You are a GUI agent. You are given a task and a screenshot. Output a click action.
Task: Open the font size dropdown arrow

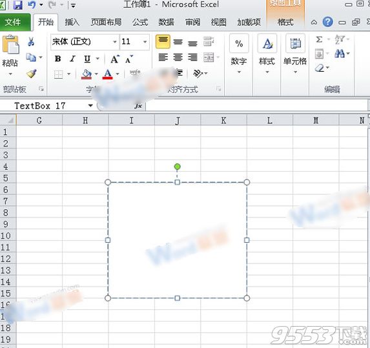(x=145, y=42)
